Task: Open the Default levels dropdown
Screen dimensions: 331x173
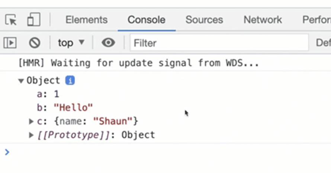Action: [324, 43]
